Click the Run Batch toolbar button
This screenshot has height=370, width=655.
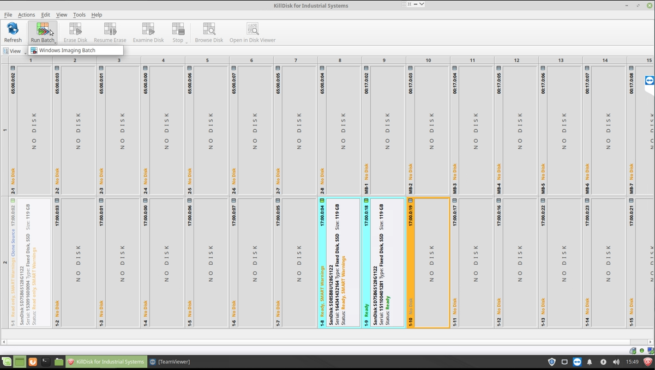[x=43, y=33]
